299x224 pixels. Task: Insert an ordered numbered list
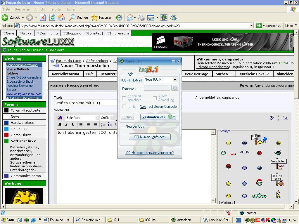[x=103, y=124]
